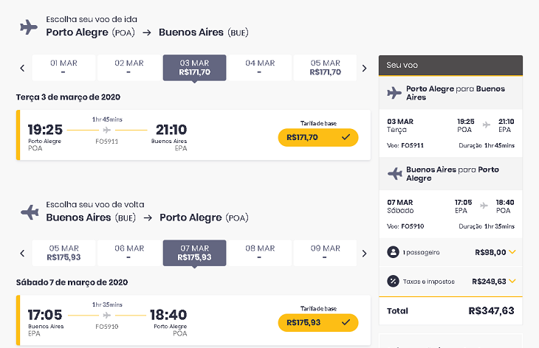Show earlier return dates with left arrow

click(22, 254)
